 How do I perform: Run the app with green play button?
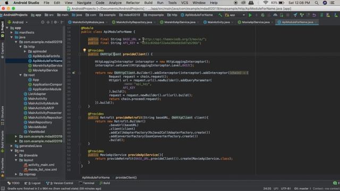point(250,15)
